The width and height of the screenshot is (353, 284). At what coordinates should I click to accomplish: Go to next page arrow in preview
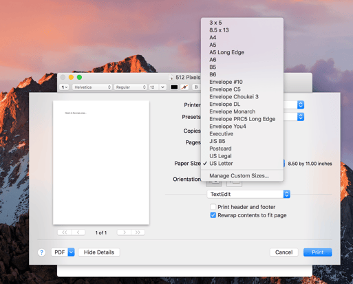pyautogui.click(x=124, y=232)
